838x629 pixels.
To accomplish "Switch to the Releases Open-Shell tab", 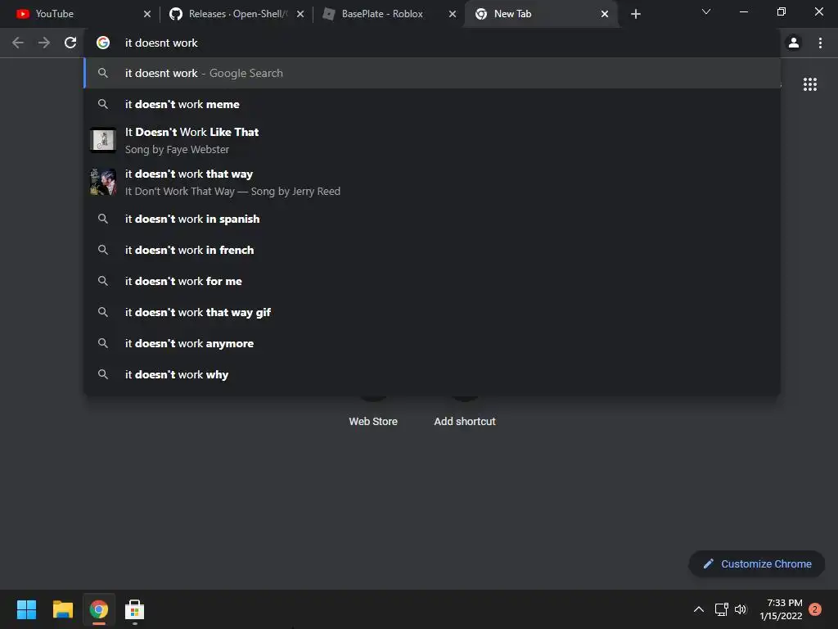I will pos(235,14).
